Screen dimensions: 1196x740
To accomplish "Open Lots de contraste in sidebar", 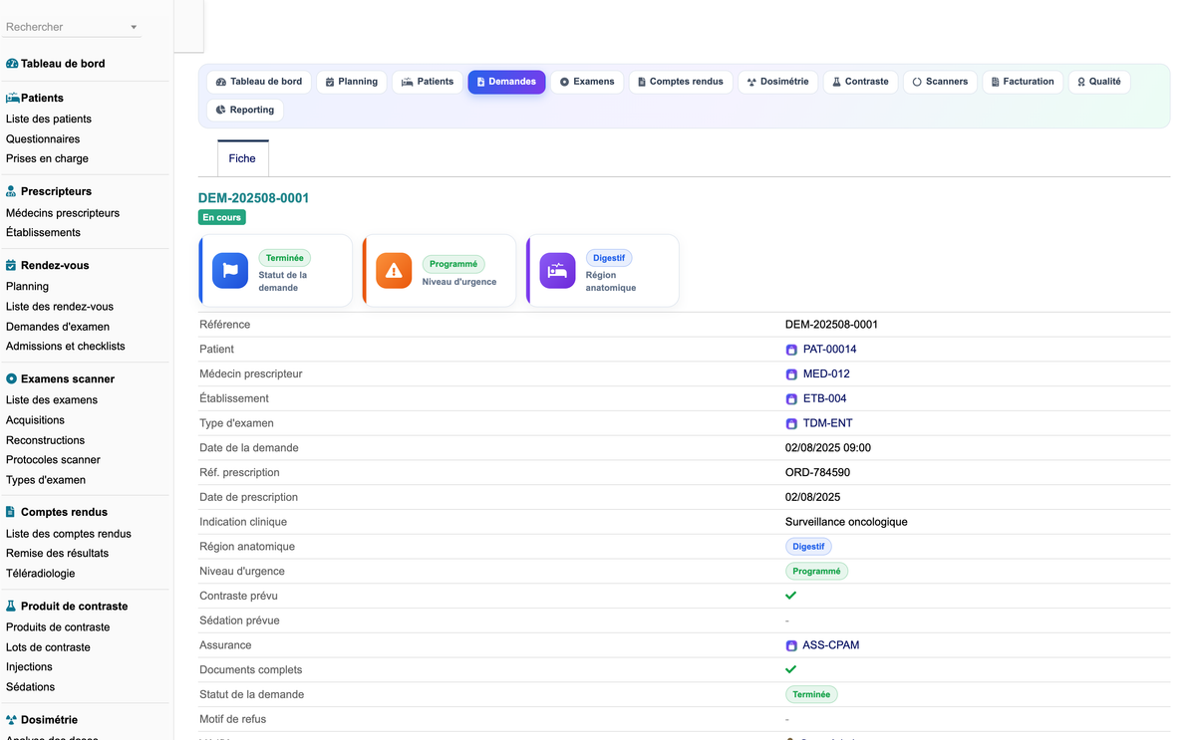I will click(x=48, y=647).
